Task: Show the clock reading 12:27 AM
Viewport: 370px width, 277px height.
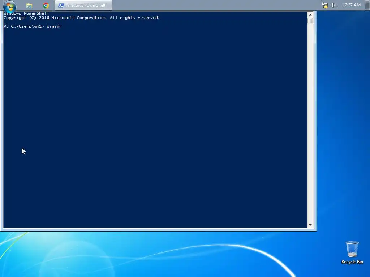Action: (351, 5)
